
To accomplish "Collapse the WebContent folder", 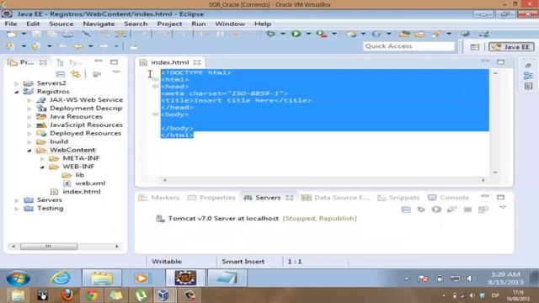I will click(x=29, y=150).
